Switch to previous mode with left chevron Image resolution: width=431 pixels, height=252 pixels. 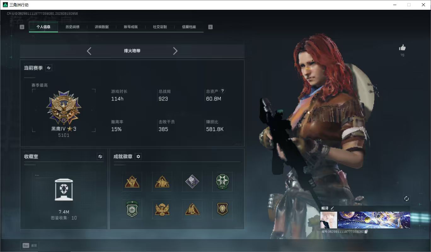point(89,51)
